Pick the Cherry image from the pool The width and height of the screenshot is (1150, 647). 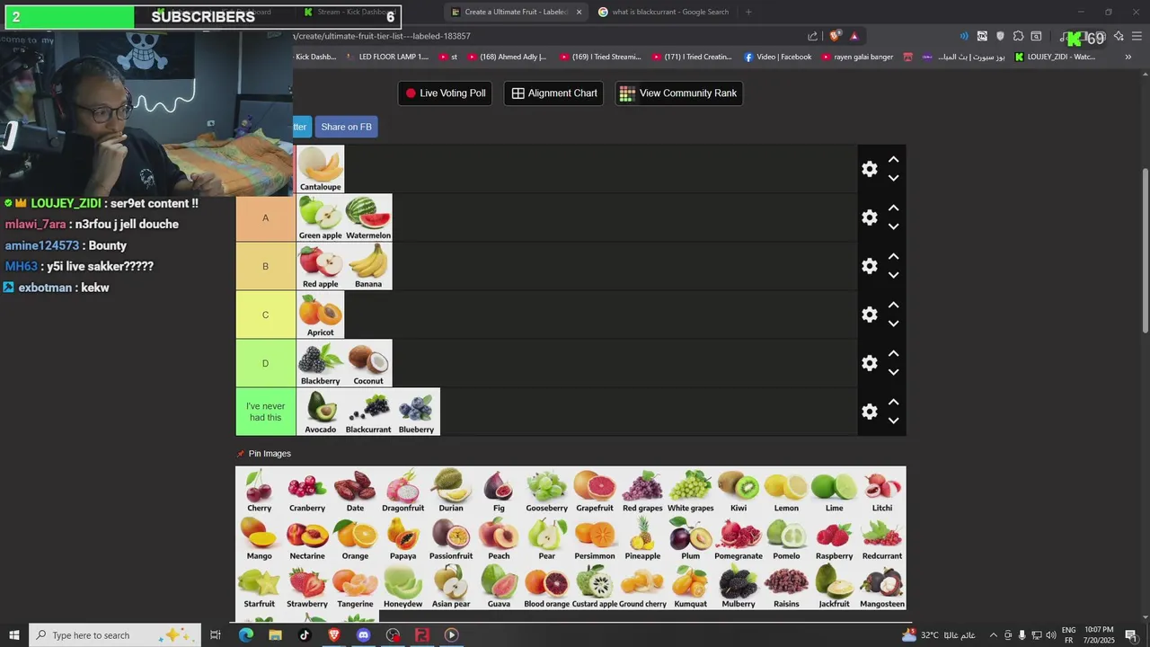(260, 491)
